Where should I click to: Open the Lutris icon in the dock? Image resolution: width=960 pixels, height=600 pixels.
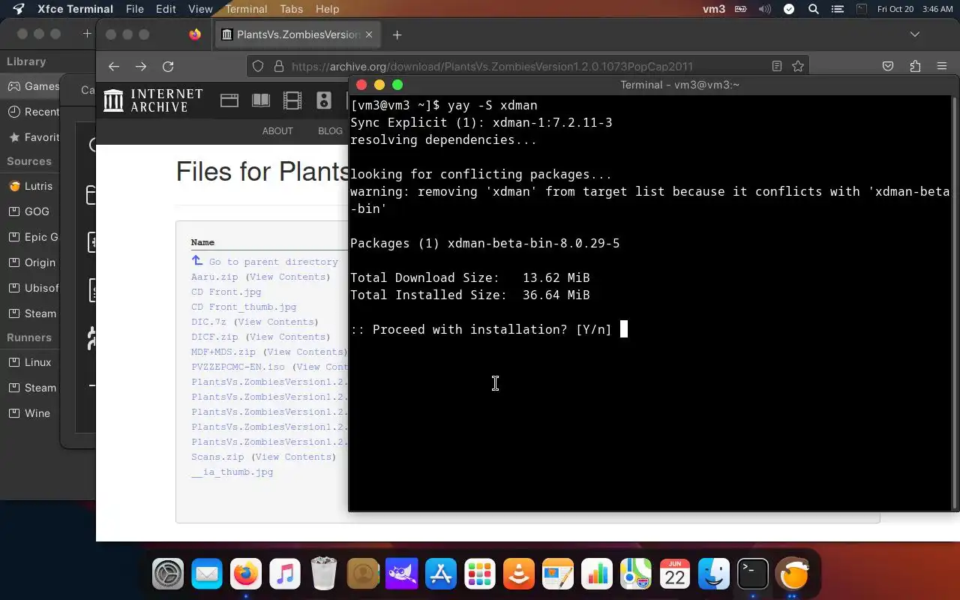(792, 575)
